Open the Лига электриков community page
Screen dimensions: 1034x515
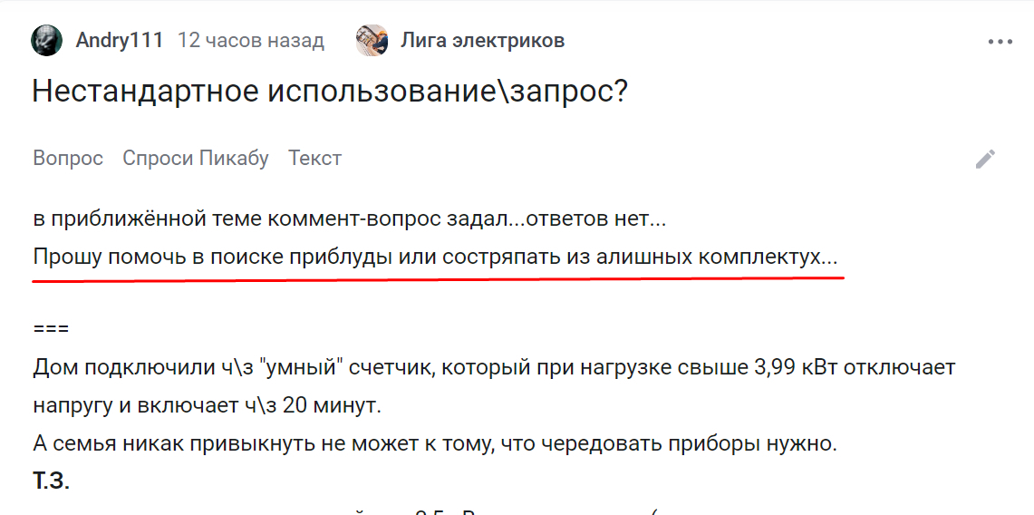(x=482, y=41)
